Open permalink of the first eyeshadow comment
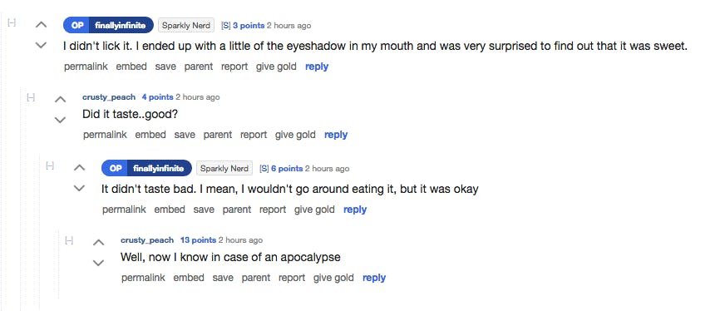Viewport: 725px width, 311px height. pyautogui.click(x=86, y=67)
